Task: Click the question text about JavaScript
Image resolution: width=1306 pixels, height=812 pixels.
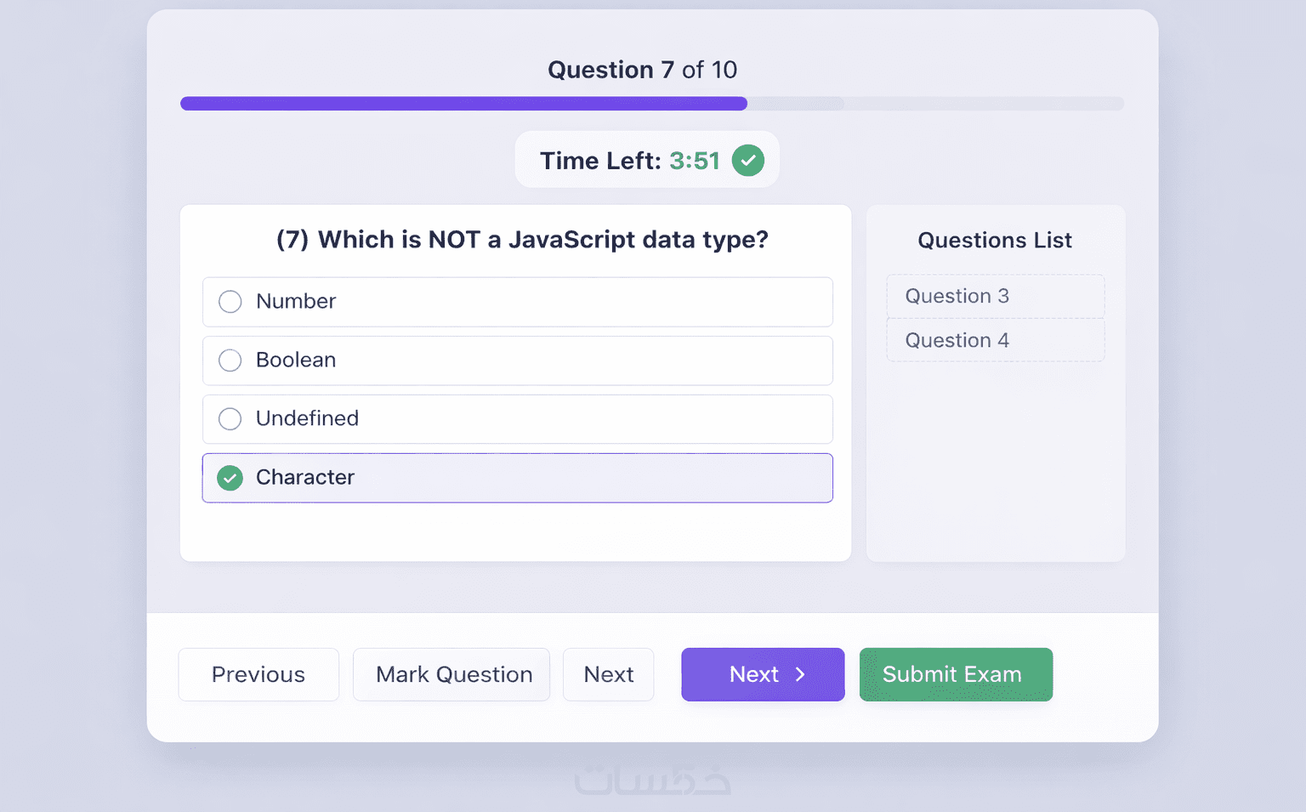Action: pyautogui.click(x=522, y=240)
